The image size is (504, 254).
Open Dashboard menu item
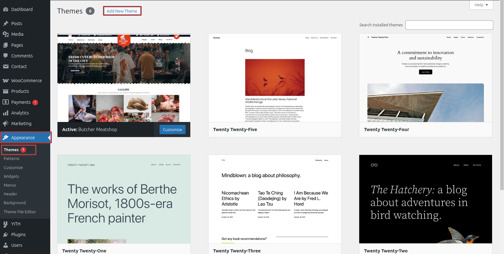point(22,9)
